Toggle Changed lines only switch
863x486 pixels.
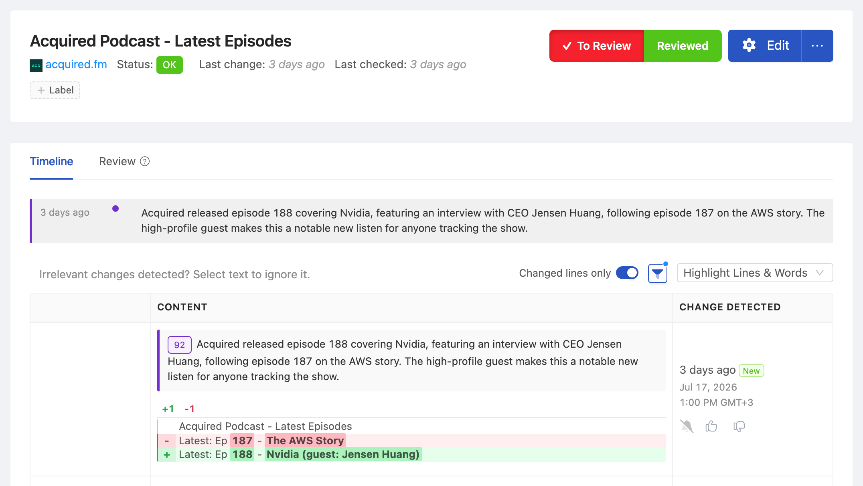point(627,273)
